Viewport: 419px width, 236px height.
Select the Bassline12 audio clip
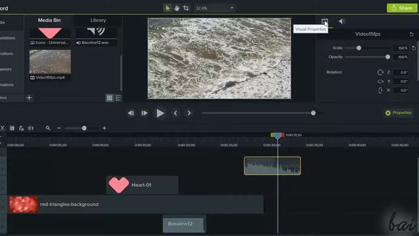pos(185,224)
